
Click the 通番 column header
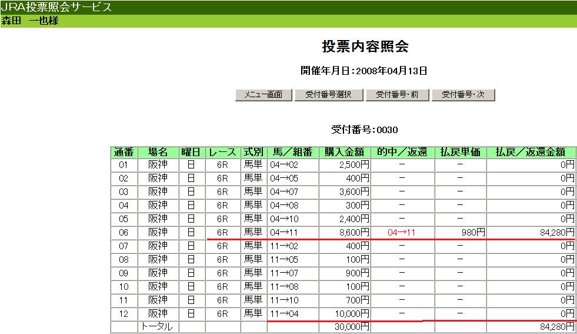click(x=124, y=152)
